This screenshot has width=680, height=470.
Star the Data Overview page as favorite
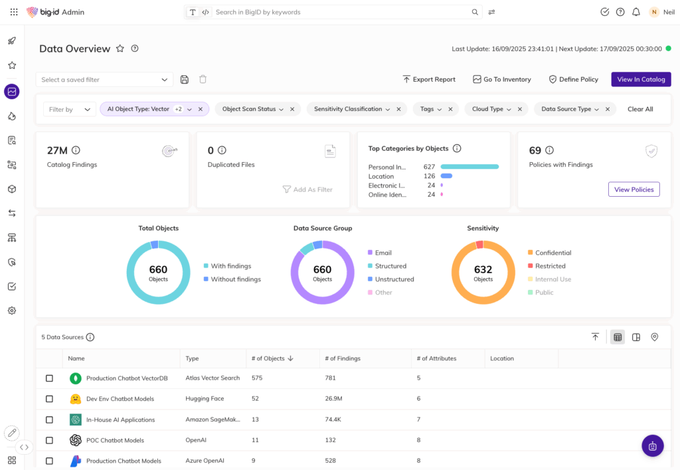pyautogui.click(x=120, y=49)
